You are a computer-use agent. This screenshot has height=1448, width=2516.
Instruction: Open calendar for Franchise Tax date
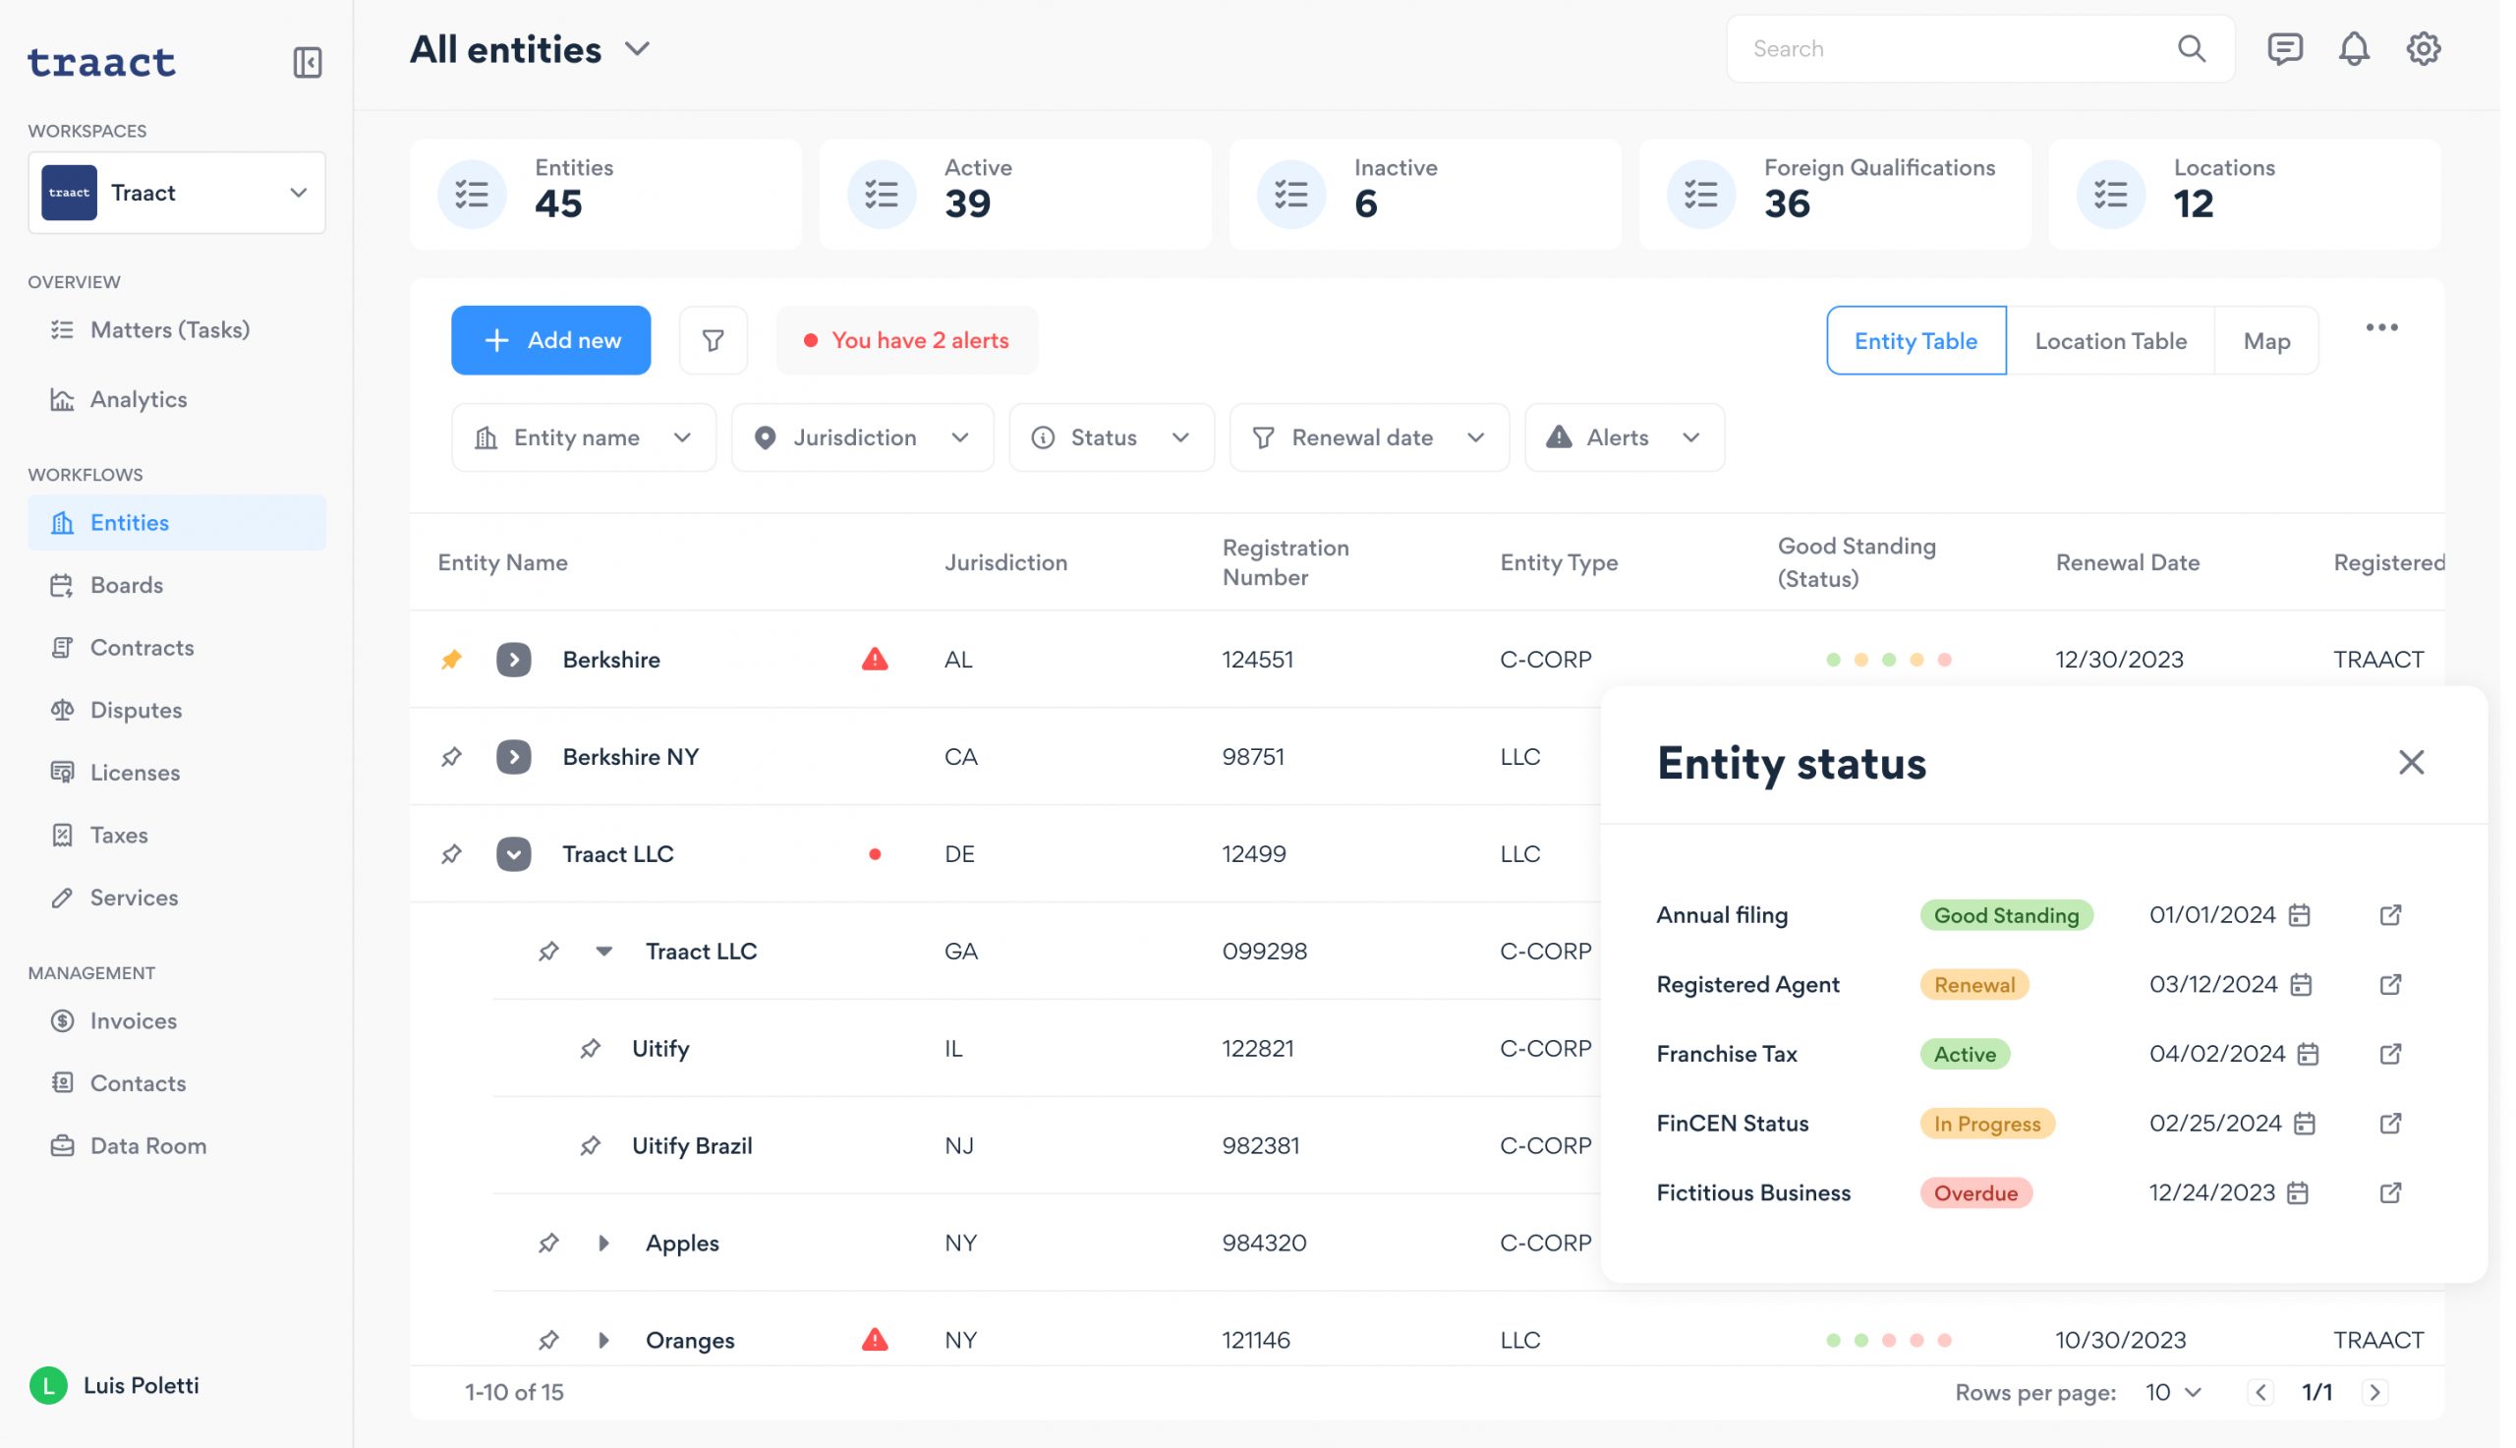click(2308, 1054)
